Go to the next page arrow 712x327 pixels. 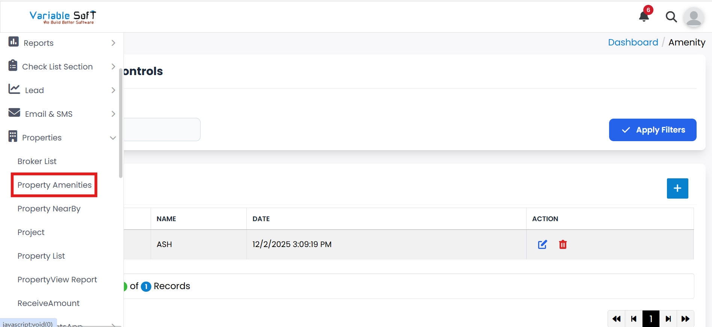668,319
